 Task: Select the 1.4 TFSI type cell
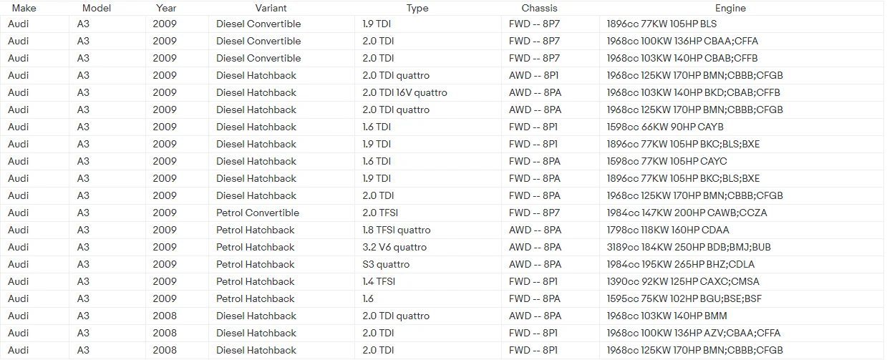click(x=428, y=281)
